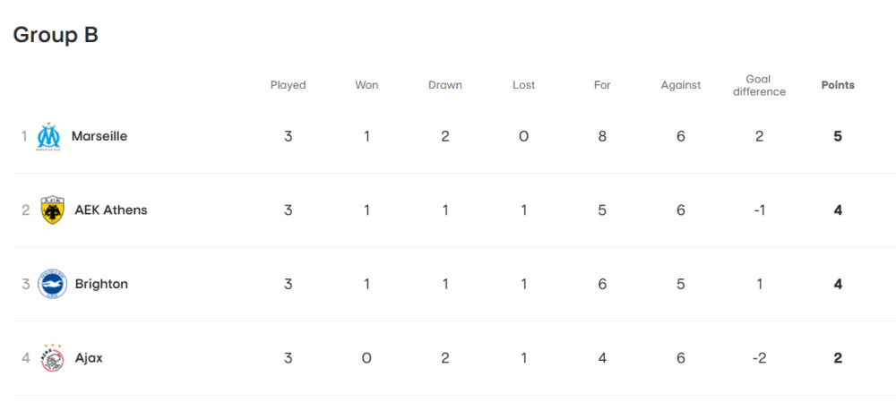Click the Drawn column header
Viewport: 896px width, 411px height.
(445, 85)
